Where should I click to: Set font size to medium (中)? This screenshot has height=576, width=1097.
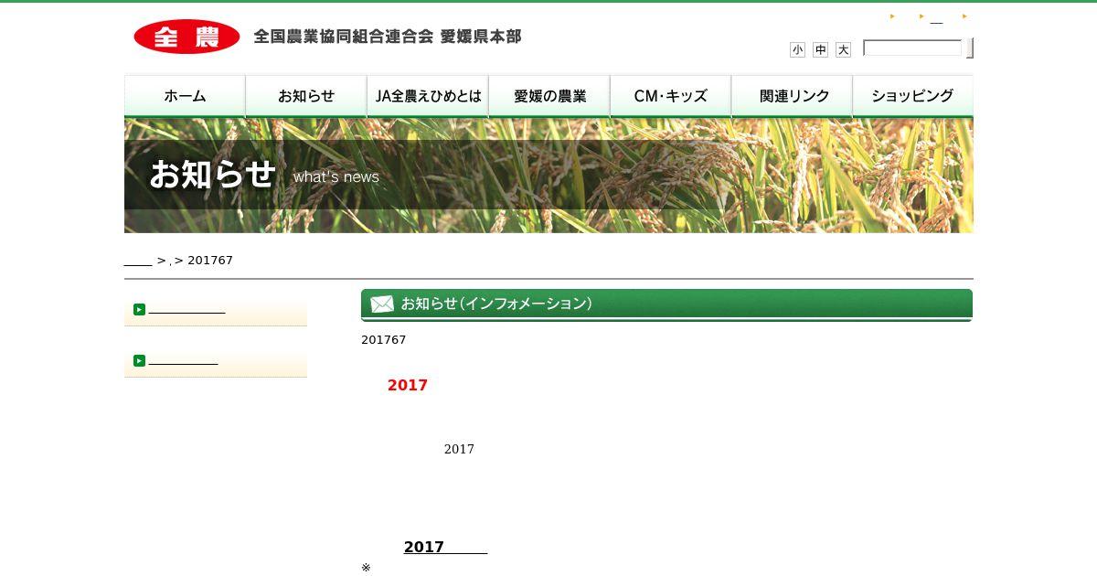820,49
